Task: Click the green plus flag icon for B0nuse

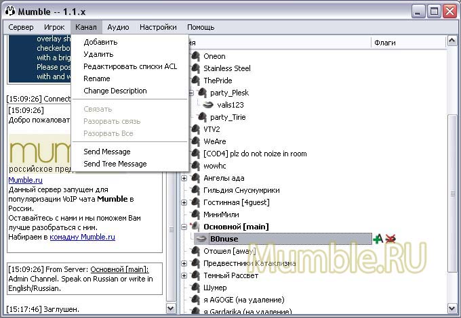Action: click(378, 238)
